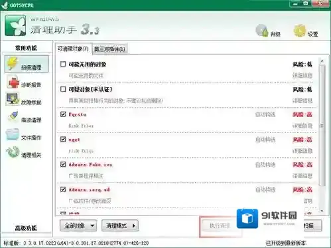331x248 pixels.
Task: Click the 设置 settings gear icon
Action: pyautogui.click(x=300, y=31)
